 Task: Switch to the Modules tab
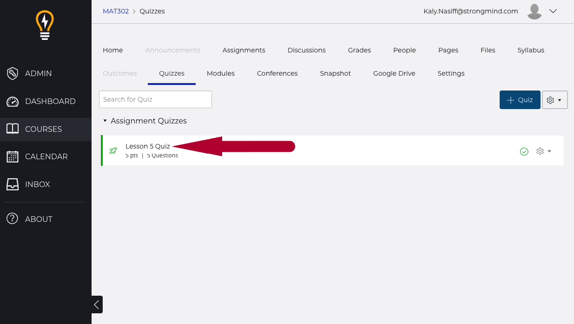221,73
